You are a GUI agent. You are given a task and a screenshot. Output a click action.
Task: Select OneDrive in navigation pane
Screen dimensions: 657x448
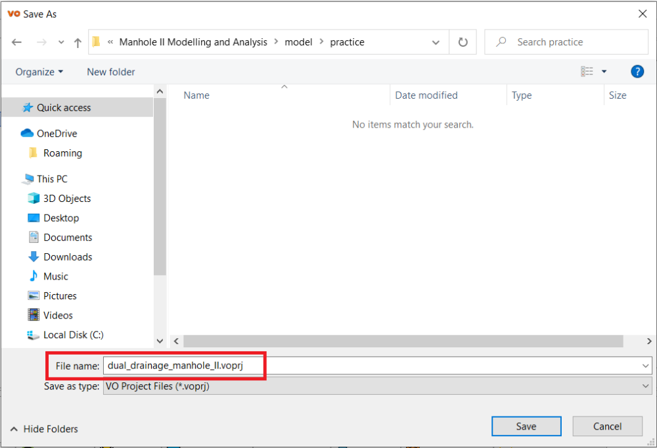coord(57,134)
